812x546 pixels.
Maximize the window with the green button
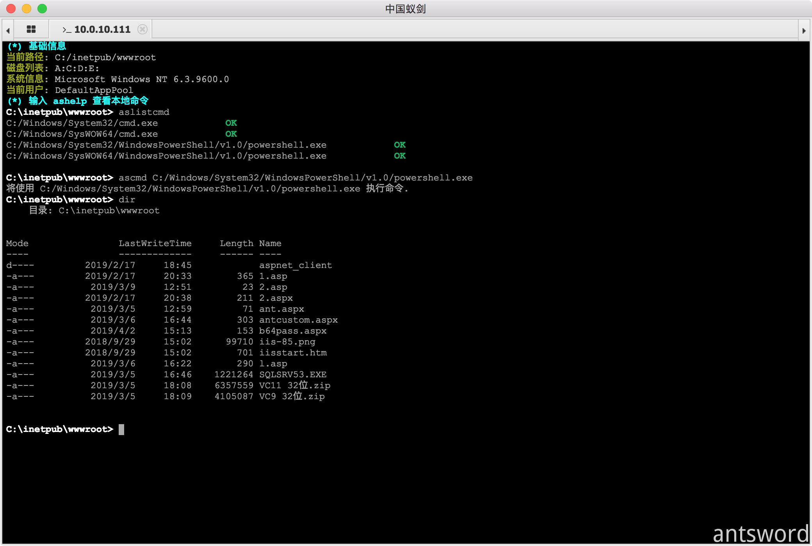tap(42, 9)
